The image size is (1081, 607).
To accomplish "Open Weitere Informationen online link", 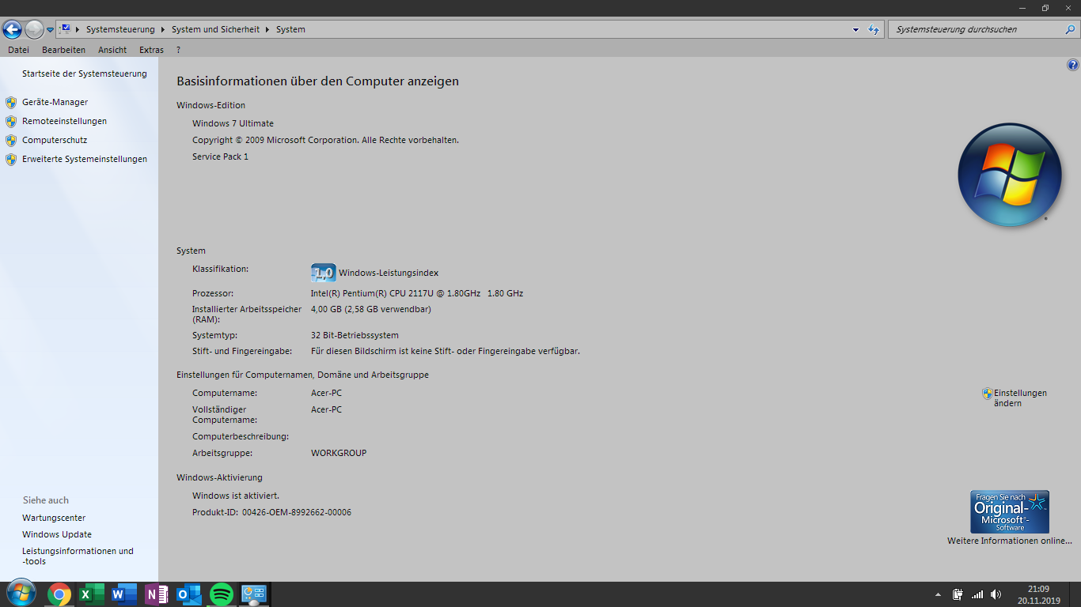I will pos(1010,541).
